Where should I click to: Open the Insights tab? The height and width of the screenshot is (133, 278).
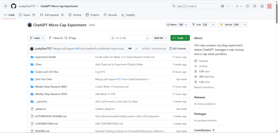(128, 15)
